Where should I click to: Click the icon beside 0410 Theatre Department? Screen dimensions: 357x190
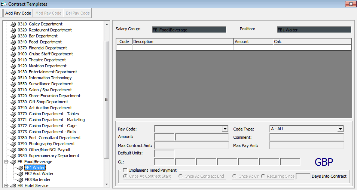pos(13,60)
